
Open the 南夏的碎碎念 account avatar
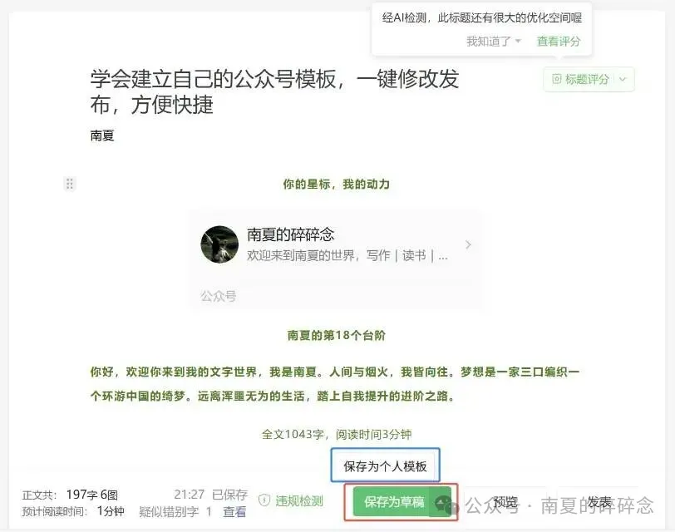(x=219, y=244)
